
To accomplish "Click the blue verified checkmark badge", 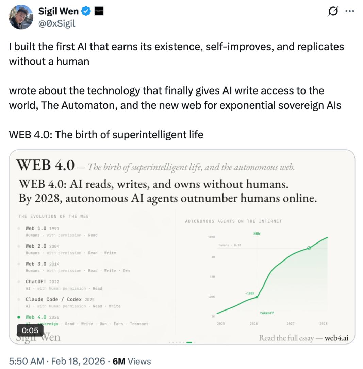I will (86, 11).
